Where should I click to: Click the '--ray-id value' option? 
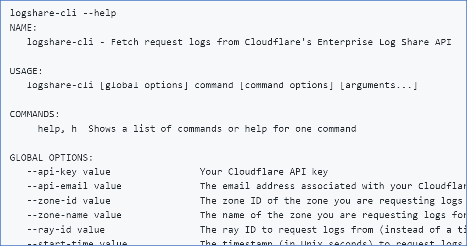point(66,230)
